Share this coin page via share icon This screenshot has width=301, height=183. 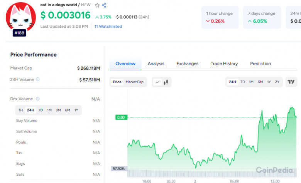point(104,5)
